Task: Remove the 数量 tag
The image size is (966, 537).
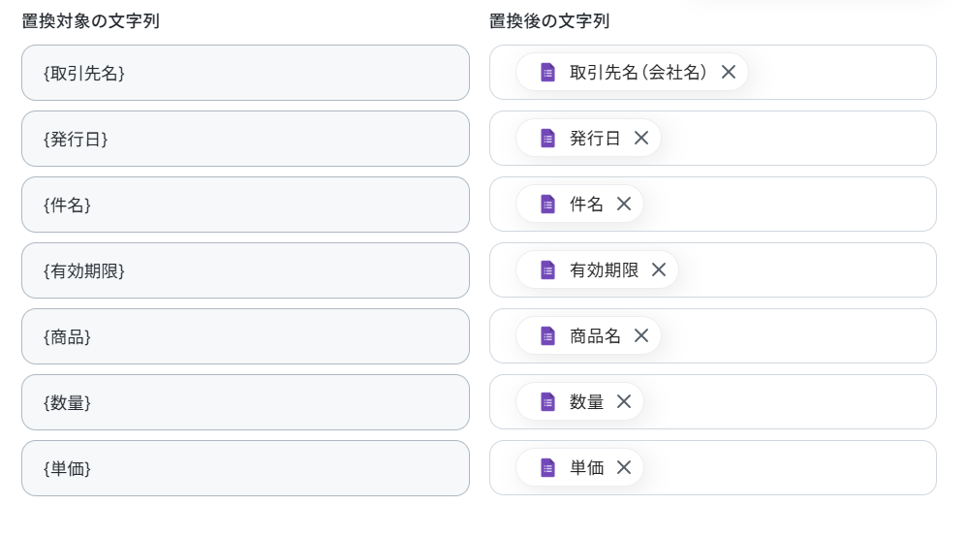Action: tap(623, 402)
